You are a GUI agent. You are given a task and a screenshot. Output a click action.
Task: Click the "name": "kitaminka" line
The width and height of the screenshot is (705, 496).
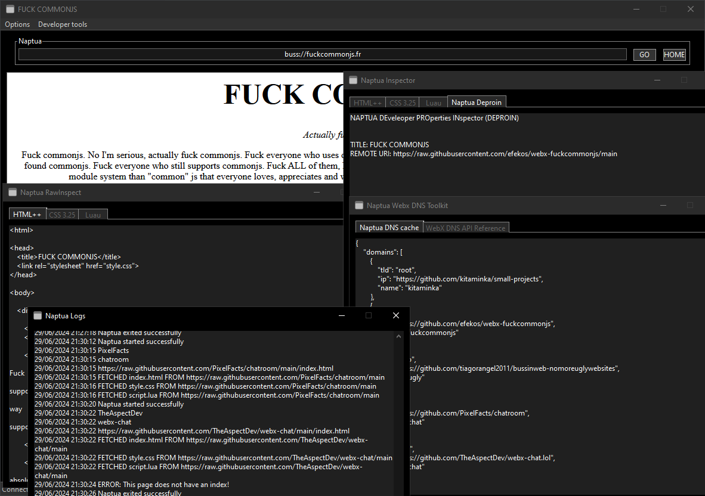click(410, 288)
